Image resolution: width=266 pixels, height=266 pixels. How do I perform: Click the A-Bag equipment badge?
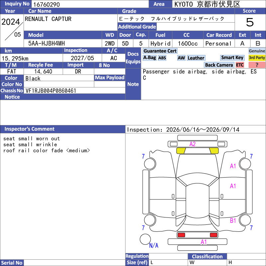[x=149, y=58]
